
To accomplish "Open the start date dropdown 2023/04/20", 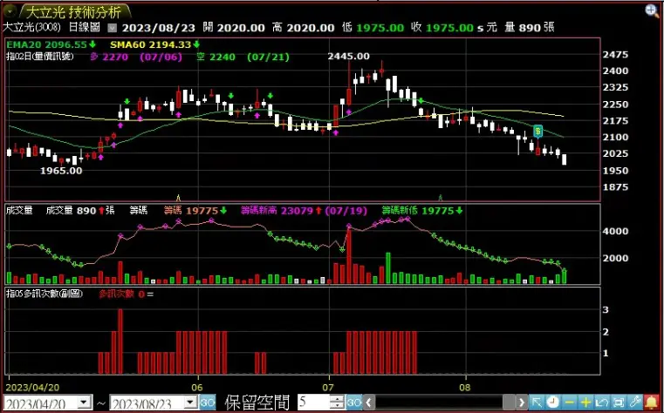I will click(86, 402).
